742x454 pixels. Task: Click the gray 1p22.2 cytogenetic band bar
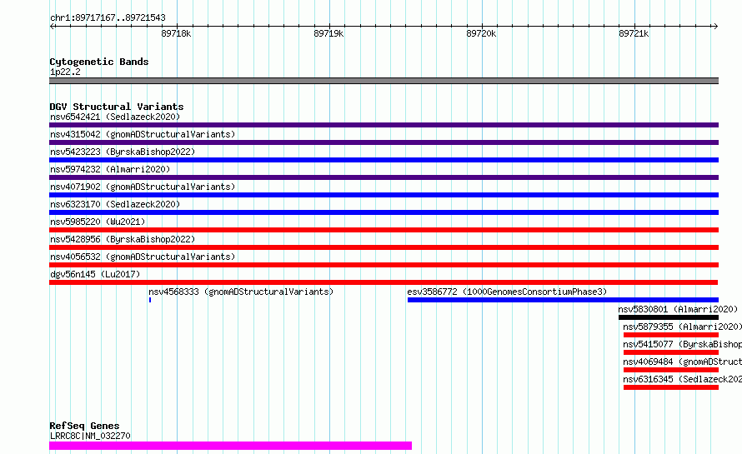[384, 81]
